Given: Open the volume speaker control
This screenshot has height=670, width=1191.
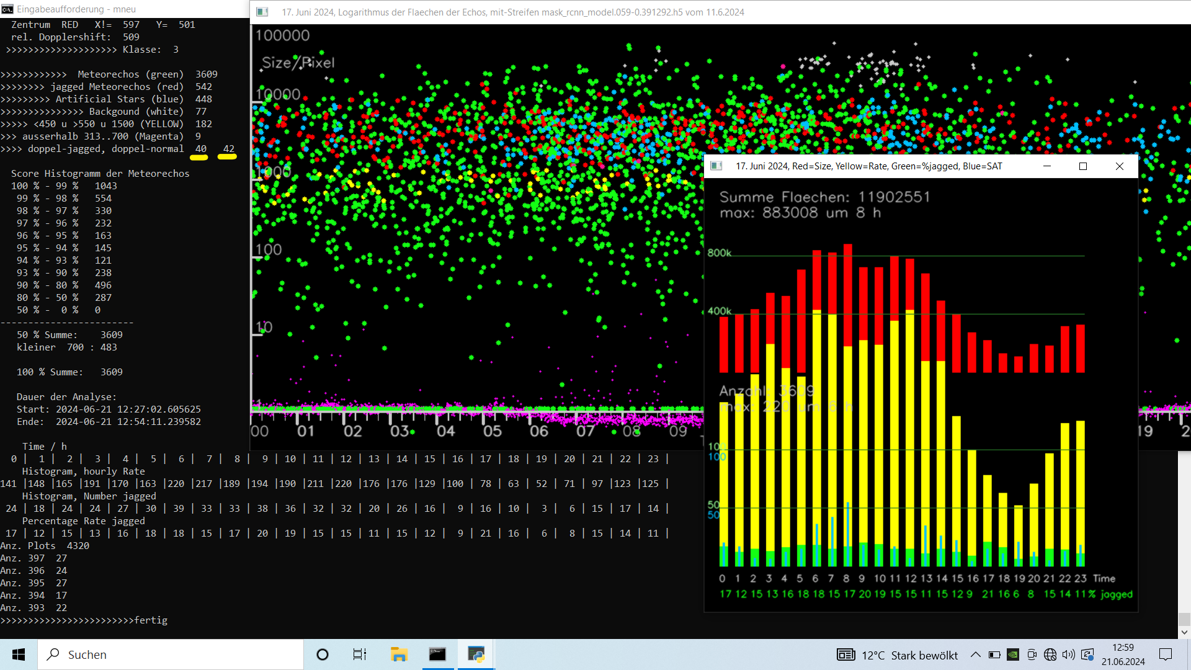Looking at the screenshot, I should 1069,654.
